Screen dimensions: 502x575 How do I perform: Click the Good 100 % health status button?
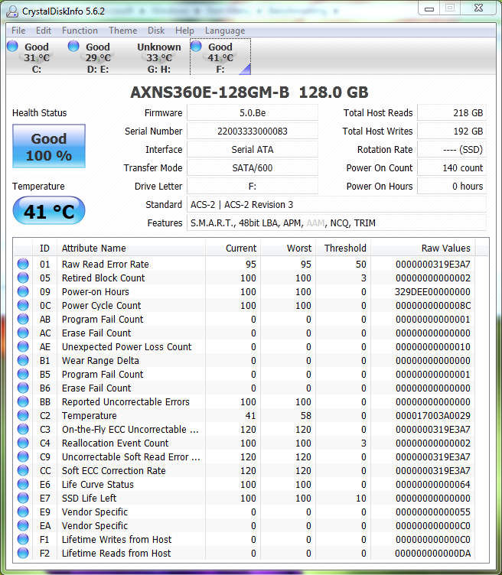pos(49,147)
